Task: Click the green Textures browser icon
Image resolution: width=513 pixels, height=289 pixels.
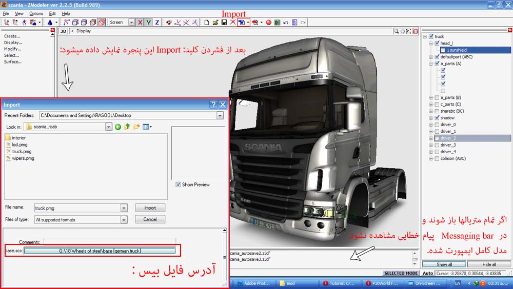Action: pos(277,22)
